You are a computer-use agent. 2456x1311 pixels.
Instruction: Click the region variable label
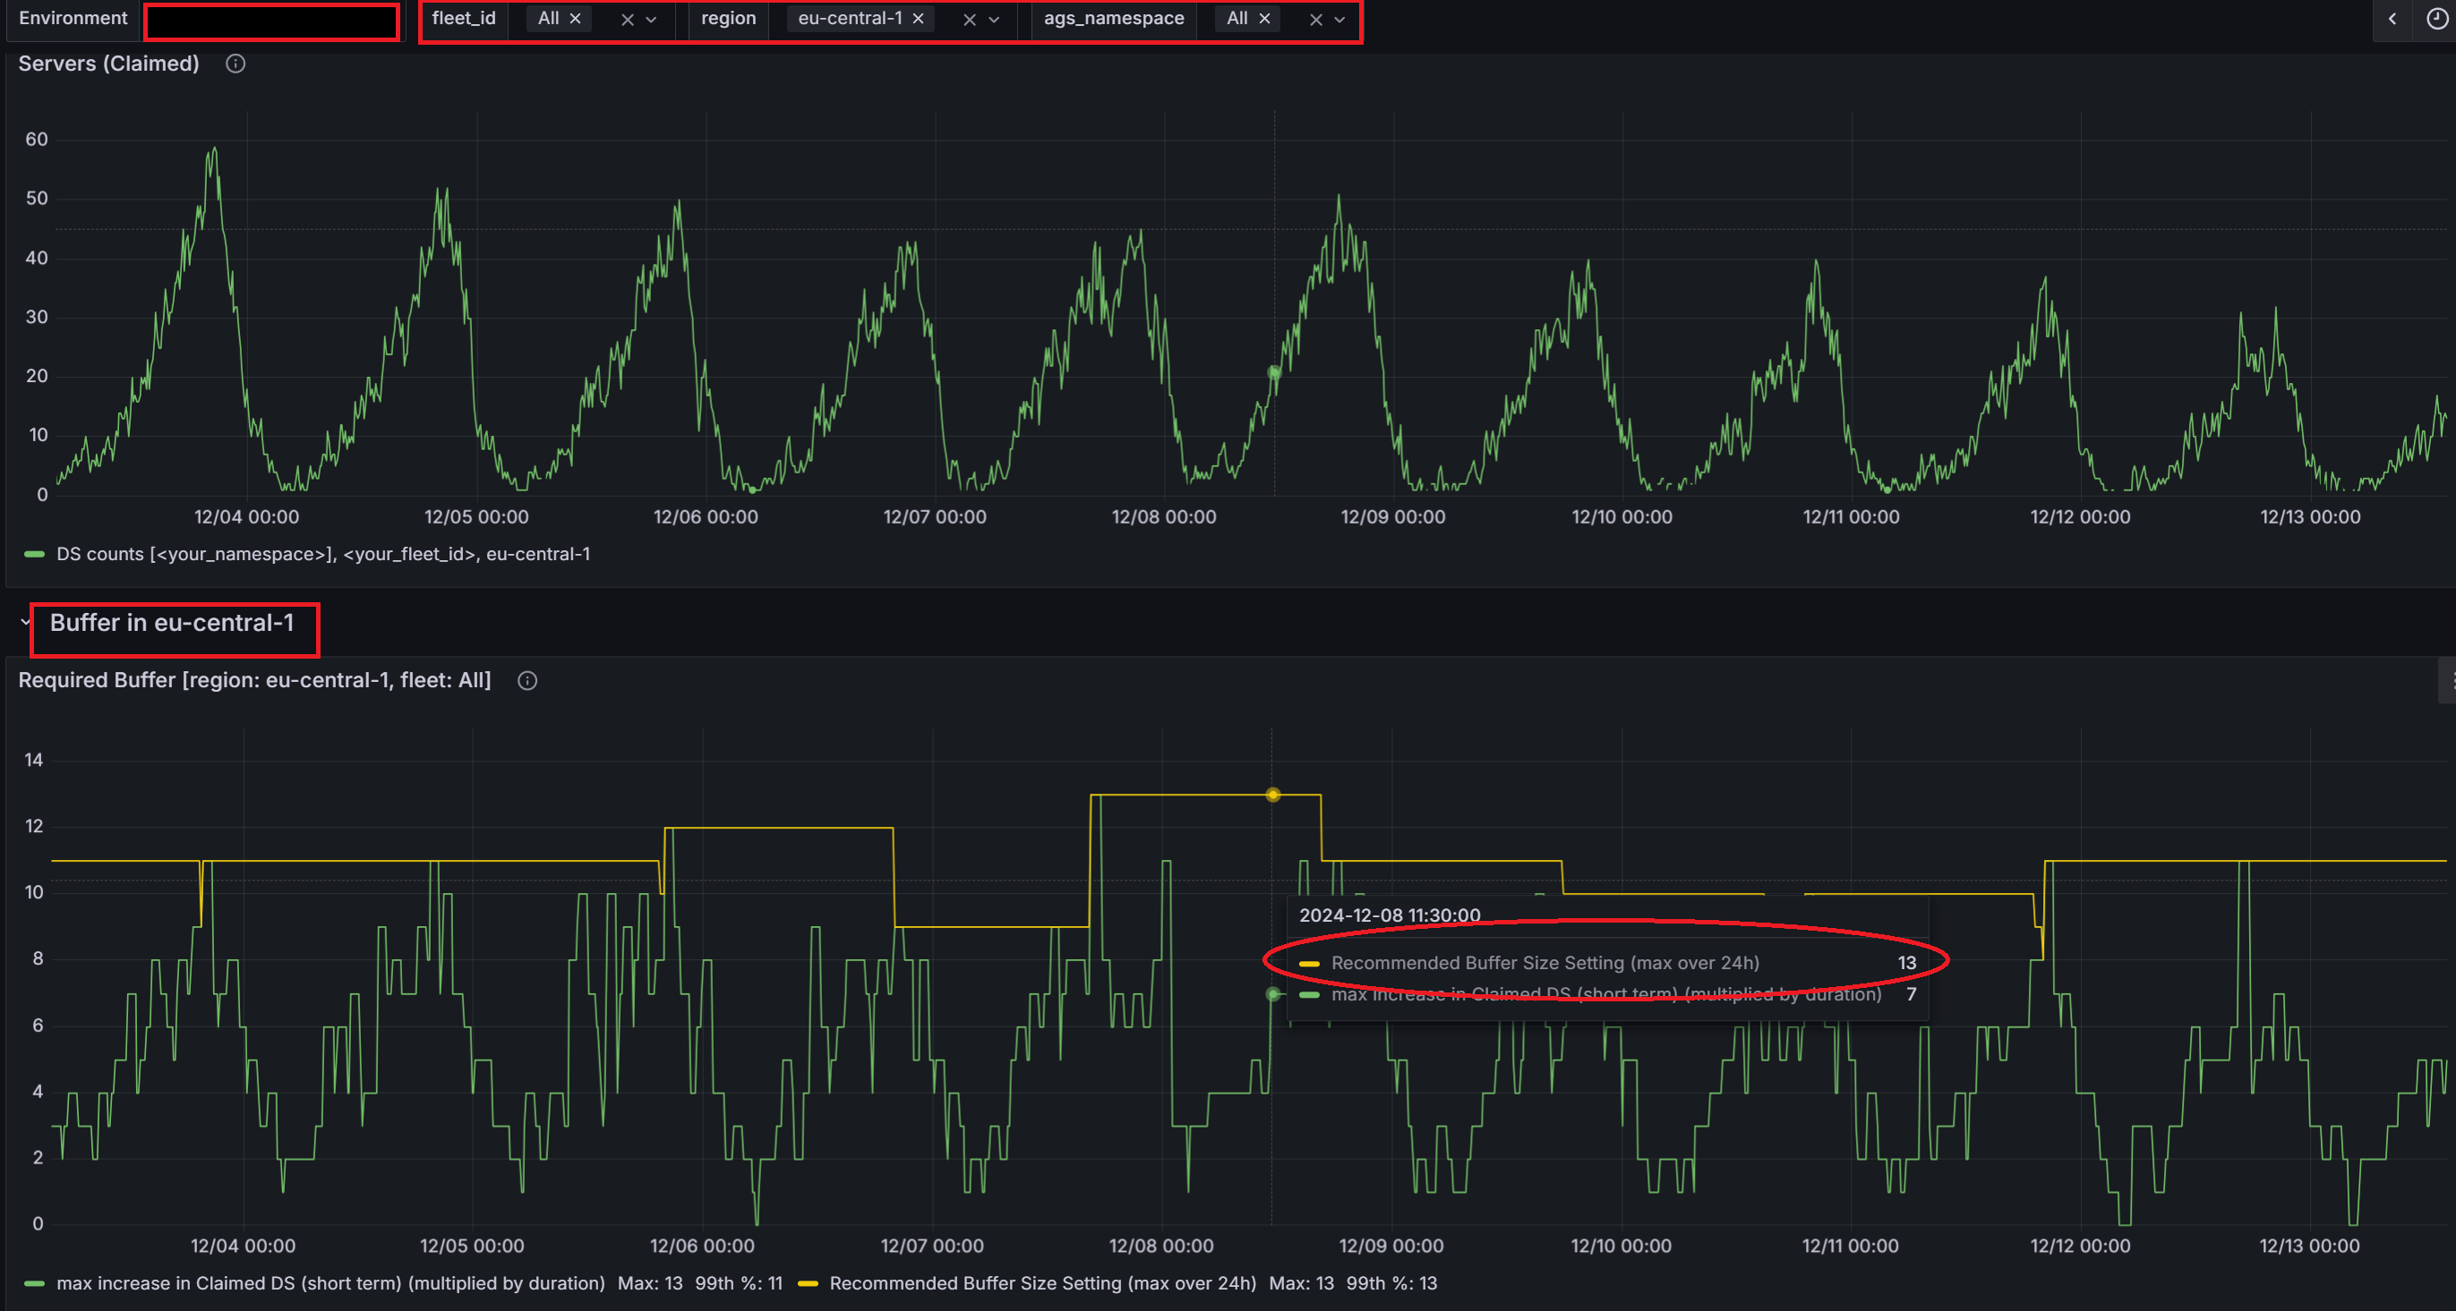729,18
